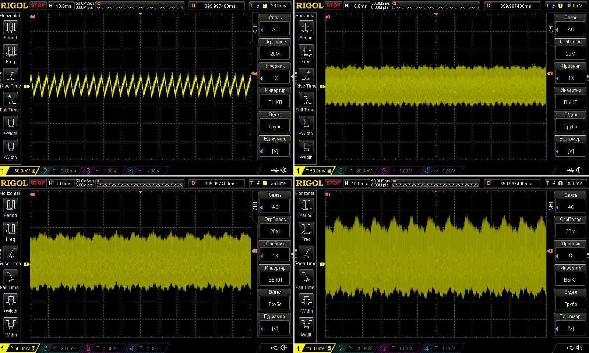
Task: Click the speaker sound icon in the bottom-left scope
Action: (284, 347)
